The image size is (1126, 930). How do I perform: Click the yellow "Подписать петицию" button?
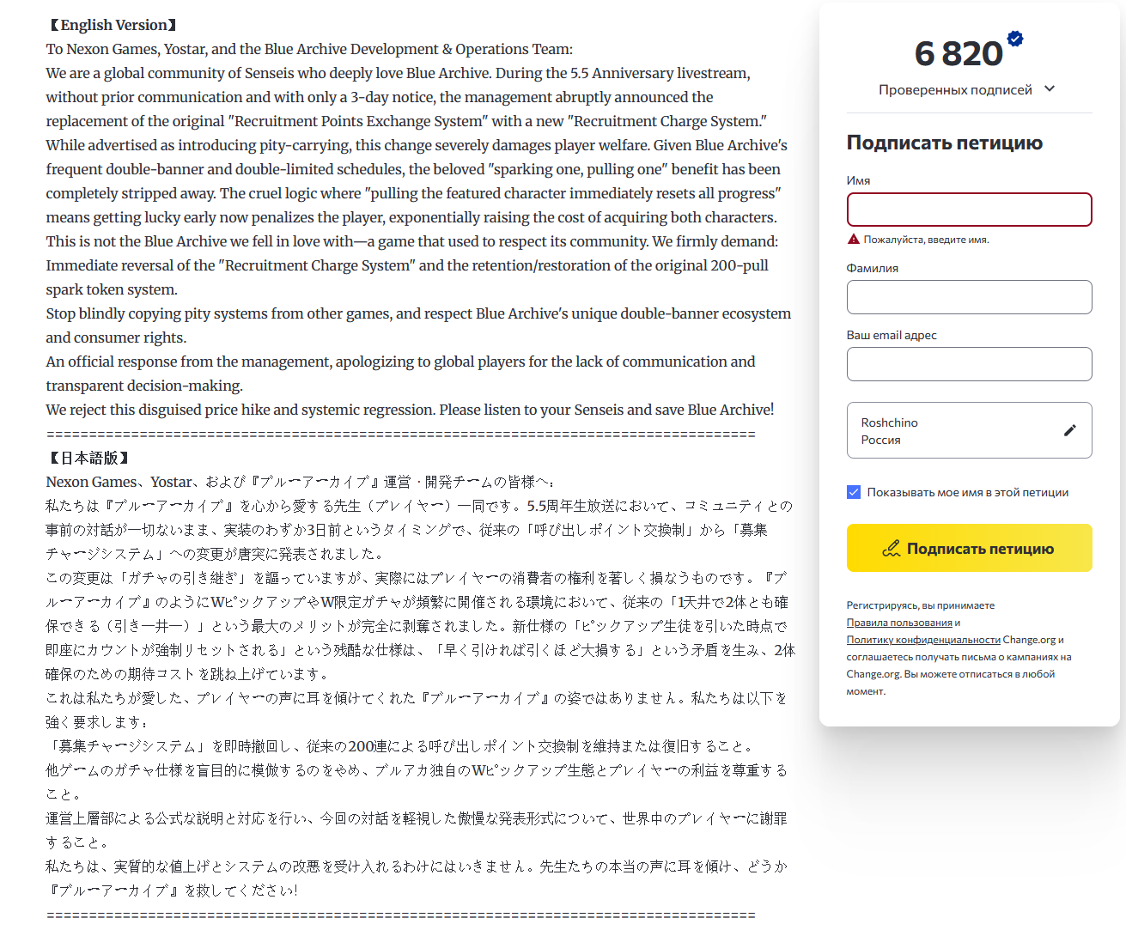(x=970, y=548)
